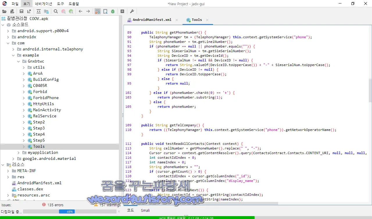The height and width of the screenshot is (219, 372).
Task: Close the Tools tab
Action: click(x=207, y=20)
